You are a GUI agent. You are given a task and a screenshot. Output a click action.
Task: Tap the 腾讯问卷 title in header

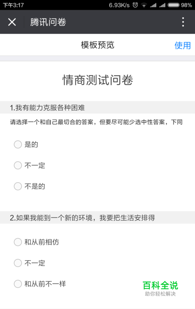point(48,22)
